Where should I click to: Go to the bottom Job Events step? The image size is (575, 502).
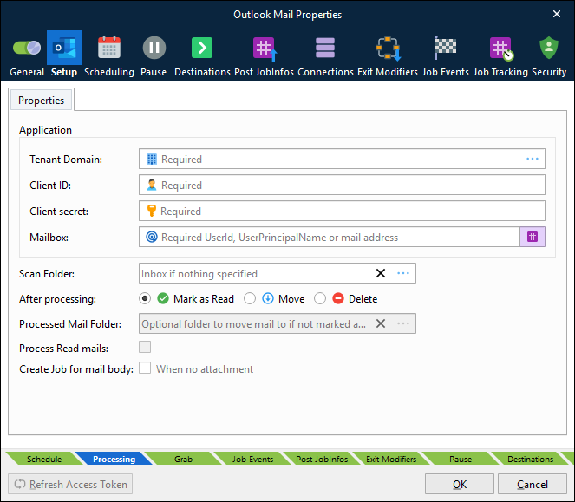point(252,459)
